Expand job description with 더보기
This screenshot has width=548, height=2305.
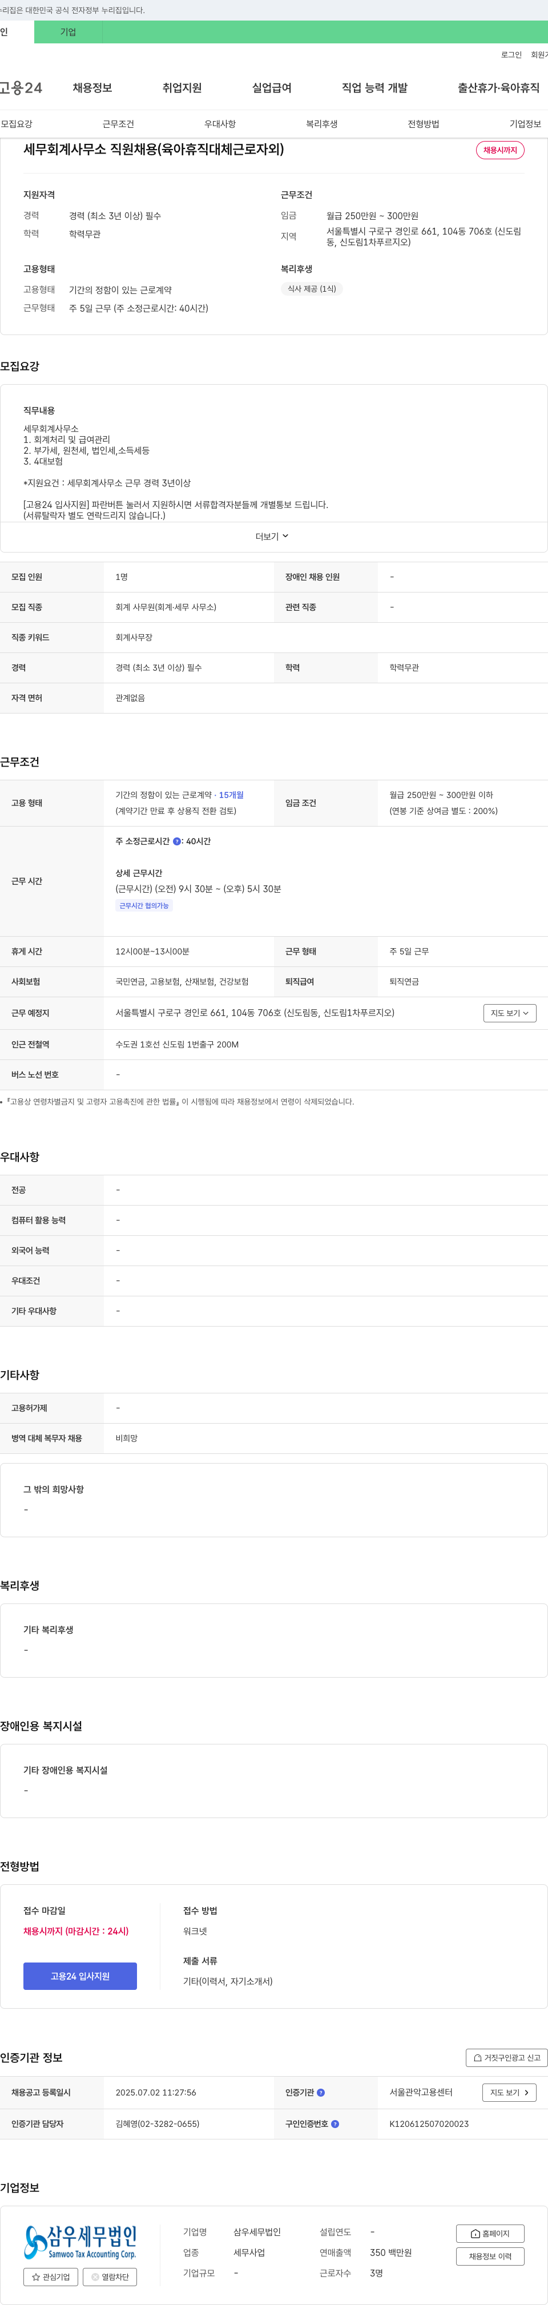[272, 537]
